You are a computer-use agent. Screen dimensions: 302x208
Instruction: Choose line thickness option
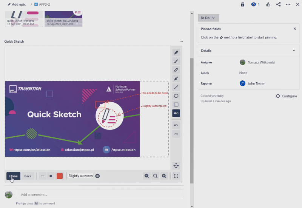(43, 176)
